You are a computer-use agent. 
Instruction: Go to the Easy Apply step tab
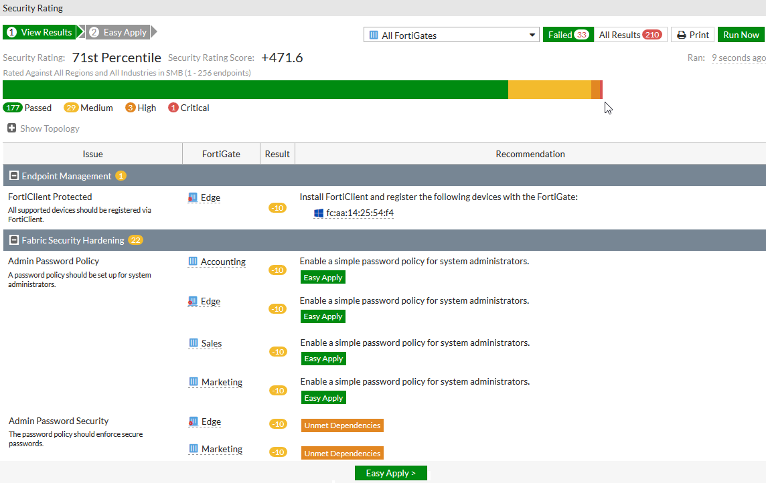click(118, 32)
